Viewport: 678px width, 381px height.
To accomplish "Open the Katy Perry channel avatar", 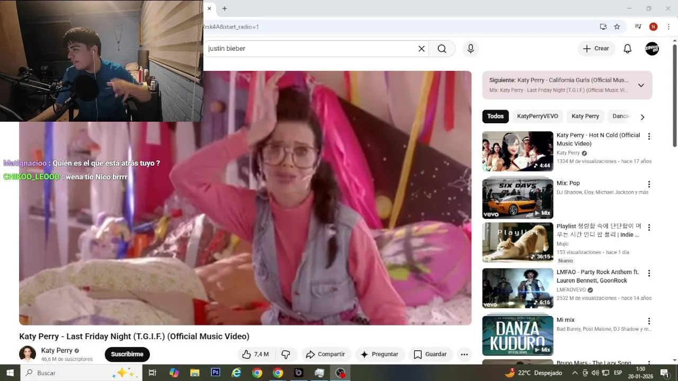I will (x=28, y=354).
